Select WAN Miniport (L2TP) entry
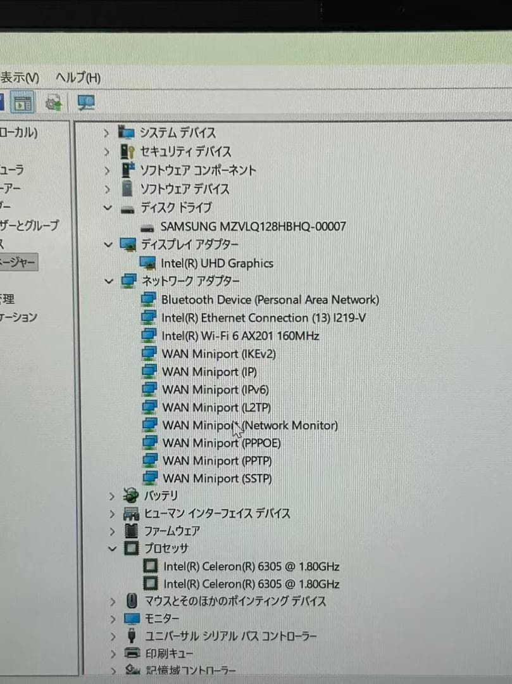512x684 pixels. pos(216,407)
